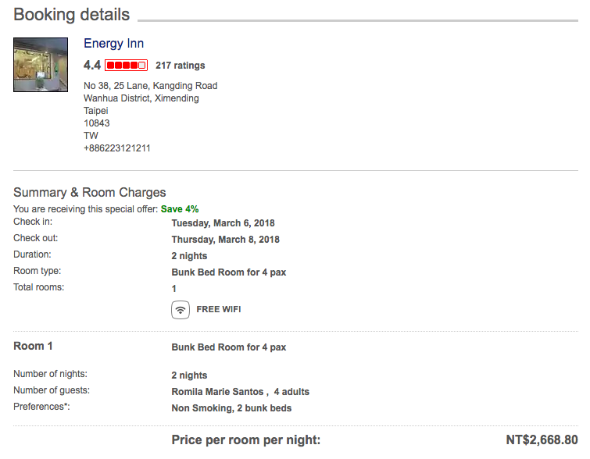590x459 pixels.
Task: Click guest name Romila Marie Santos
Action: [217, 392]
